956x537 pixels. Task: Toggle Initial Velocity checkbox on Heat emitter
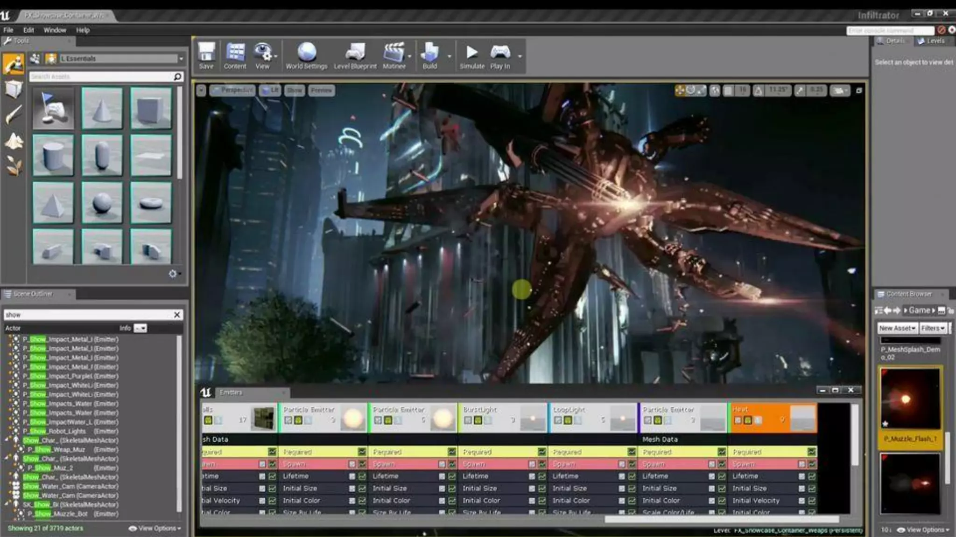pyautogui.click(x=811, y=500)
